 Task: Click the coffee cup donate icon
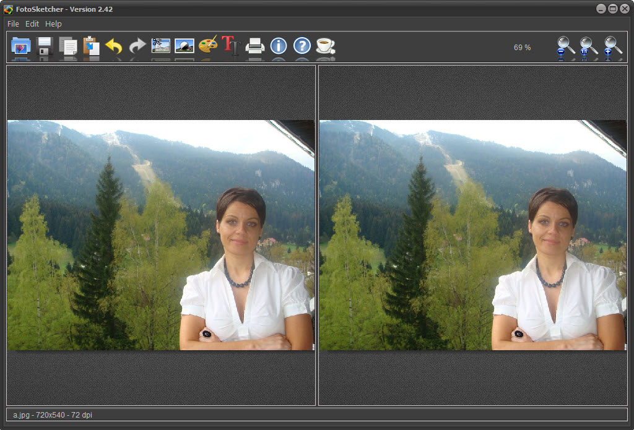pos(325,46)
